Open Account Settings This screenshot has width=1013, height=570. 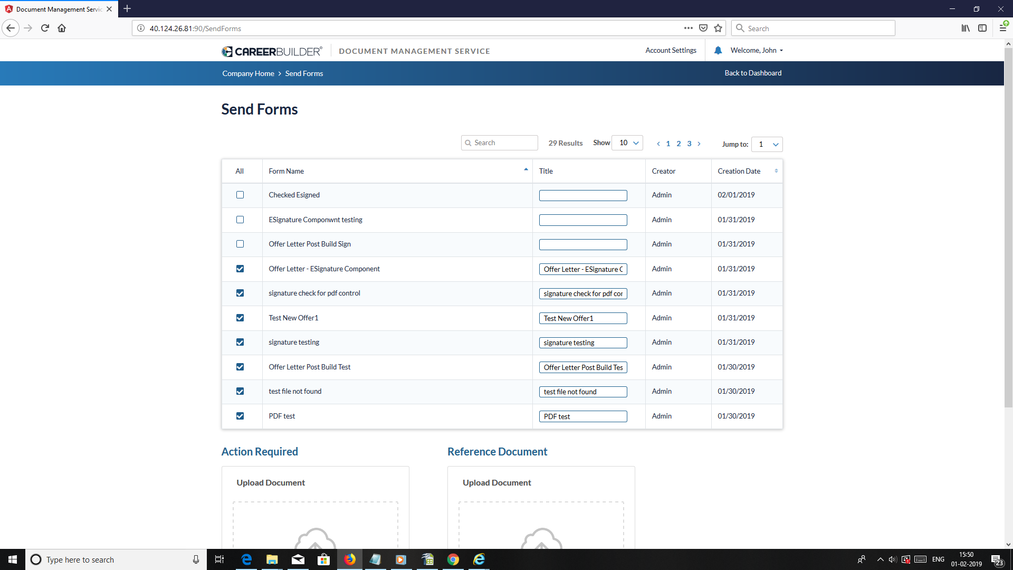click(671, 50)
